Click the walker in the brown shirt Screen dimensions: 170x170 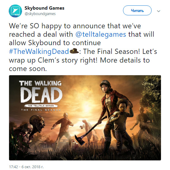(x=64, y=129)
